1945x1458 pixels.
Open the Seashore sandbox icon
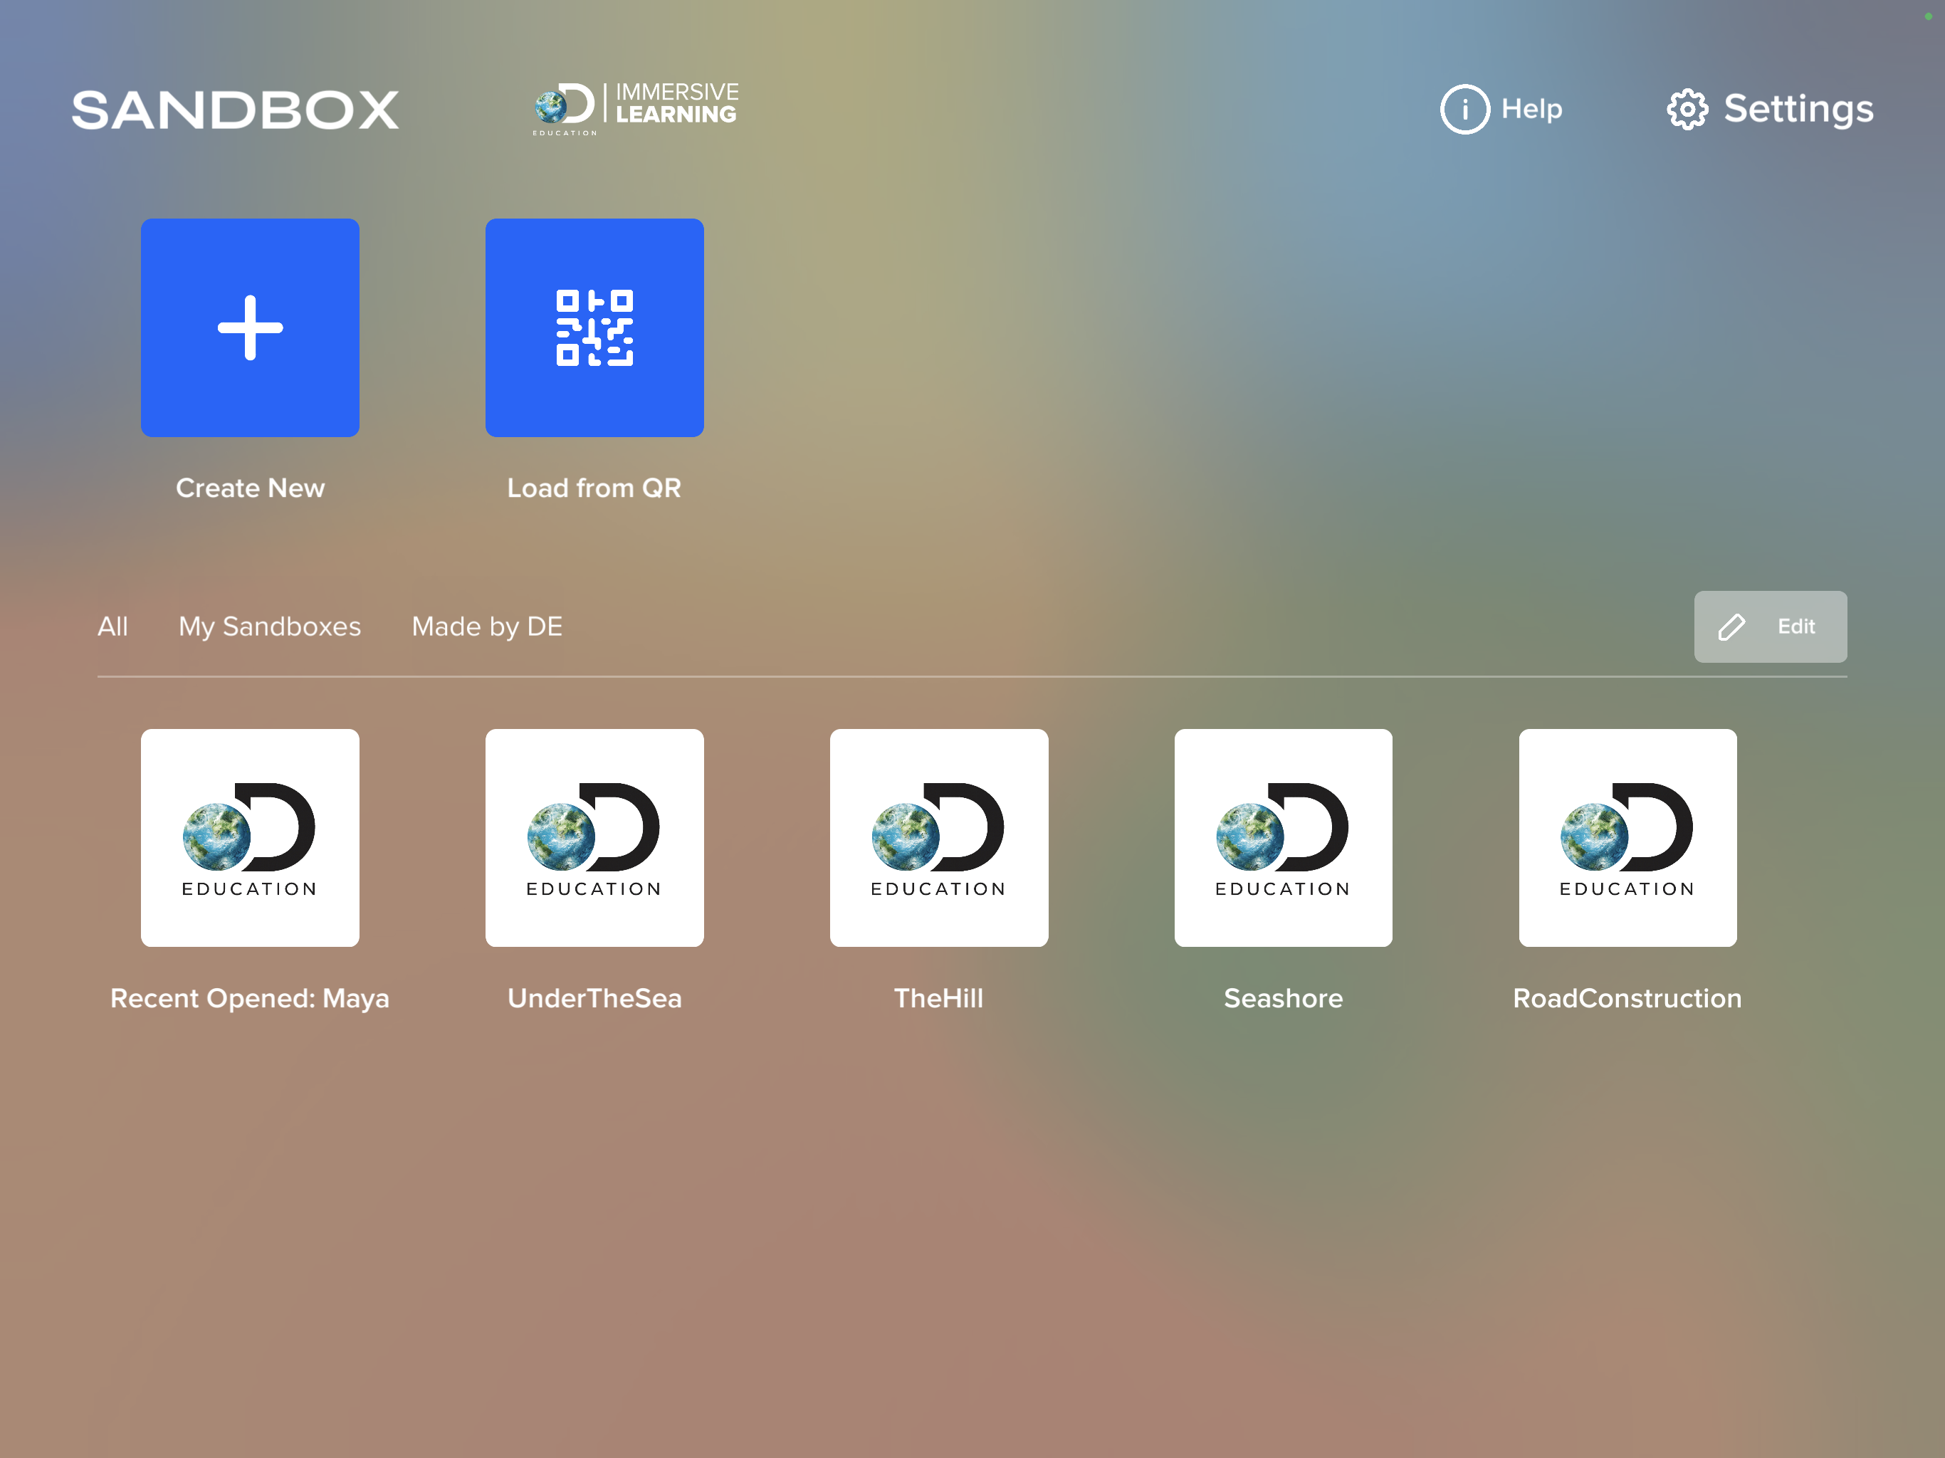point(1283,837)
